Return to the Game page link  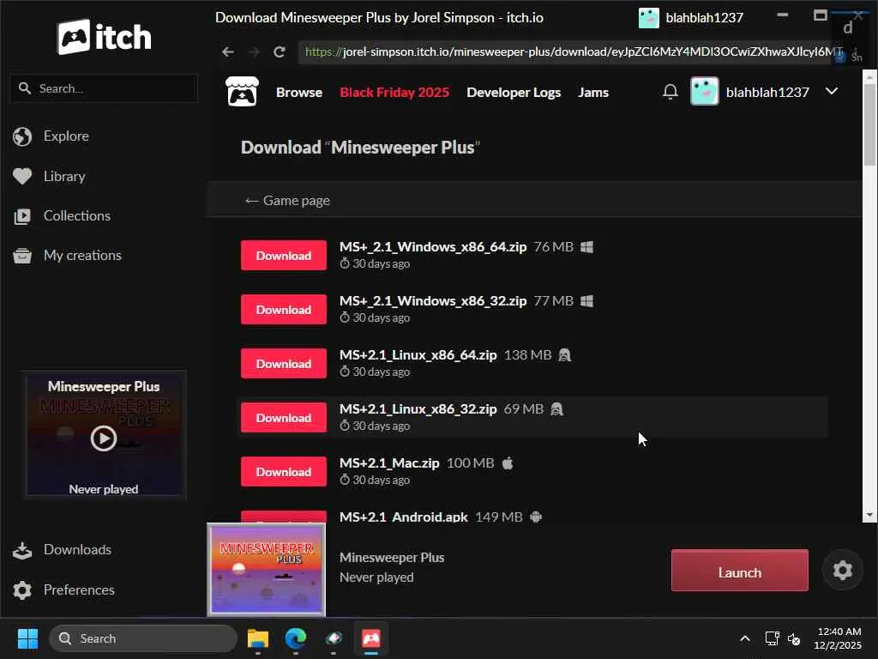click(x=287, y=201)
